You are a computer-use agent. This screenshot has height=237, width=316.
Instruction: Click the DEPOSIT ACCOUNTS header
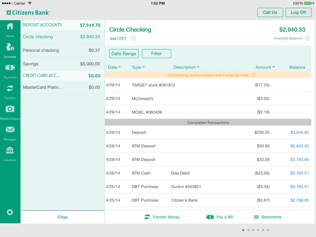[62, 25]
